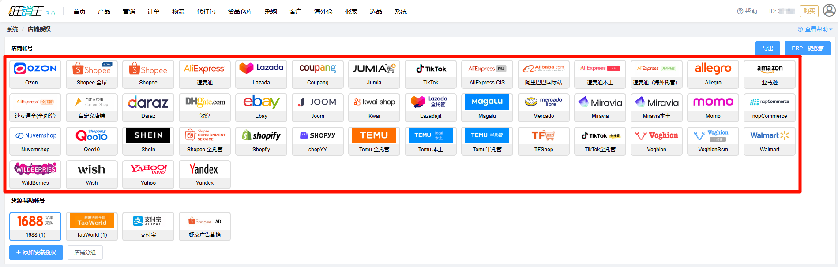838x267 pixels.
Task: Open the Yahoo Japan tile
Action: point(148,175)
